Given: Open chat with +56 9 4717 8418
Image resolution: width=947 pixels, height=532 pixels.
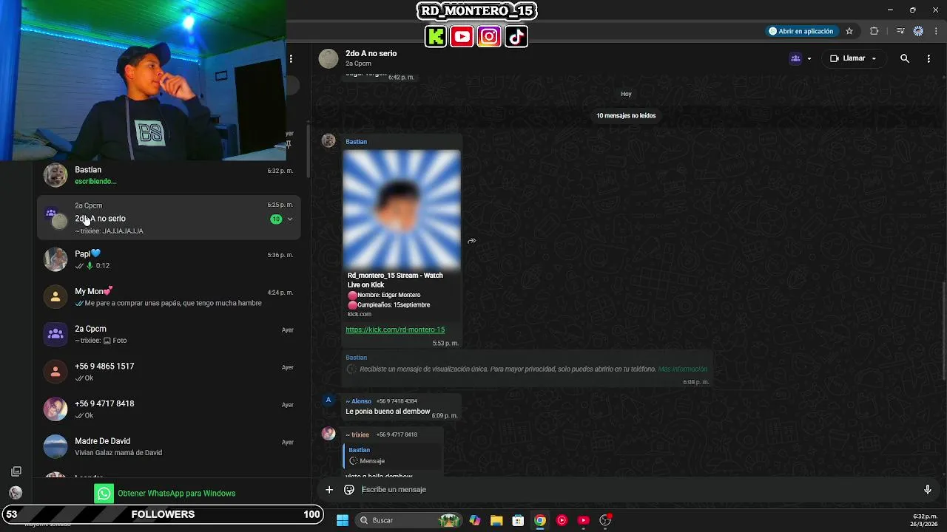Looking at the screenshot, I should 169,409.
